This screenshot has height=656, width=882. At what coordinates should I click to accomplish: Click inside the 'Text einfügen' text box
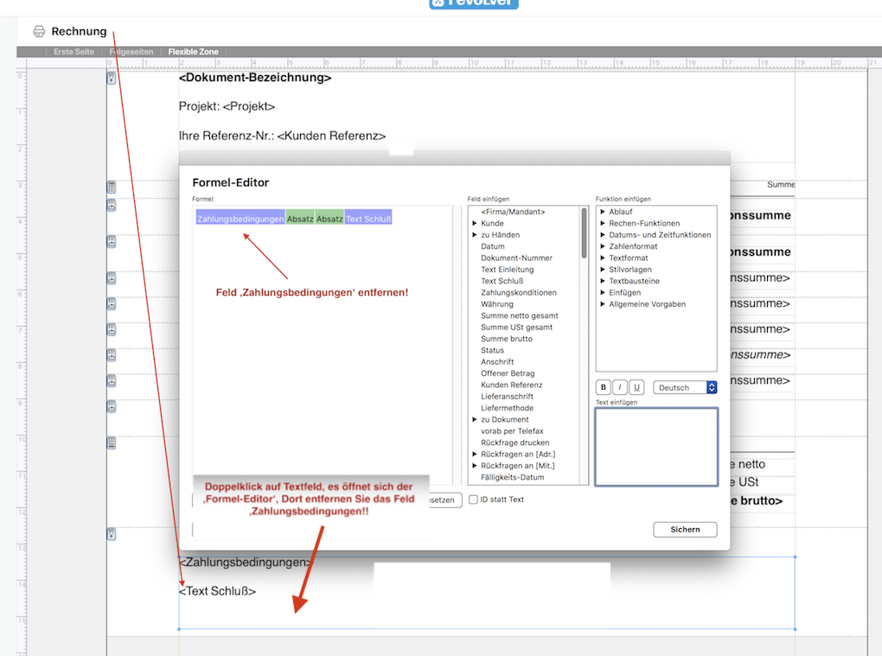pyautogui.click(x=655, y=446)
